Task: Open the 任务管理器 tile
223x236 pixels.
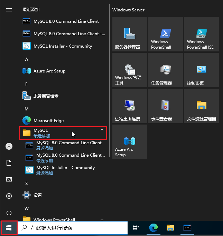Action: pyautogui.click(x=166, y=70)
